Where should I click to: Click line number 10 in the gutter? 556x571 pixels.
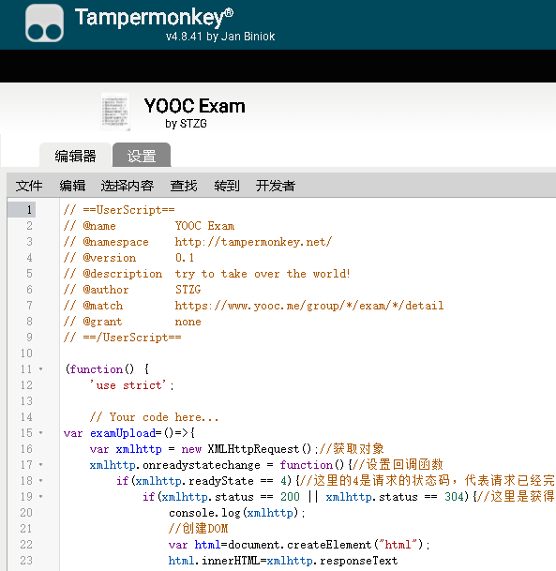click(26, 353)
